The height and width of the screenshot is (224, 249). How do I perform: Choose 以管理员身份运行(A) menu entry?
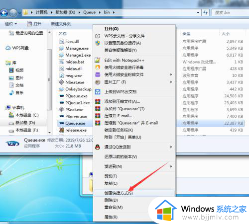134,43
